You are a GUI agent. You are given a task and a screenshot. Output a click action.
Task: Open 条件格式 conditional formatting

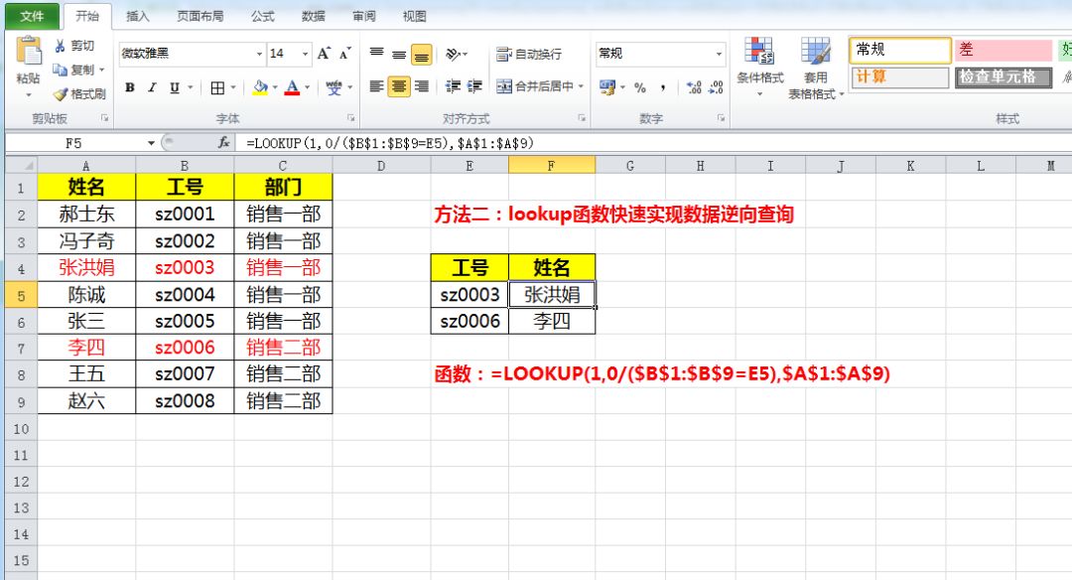click(759, 67)
